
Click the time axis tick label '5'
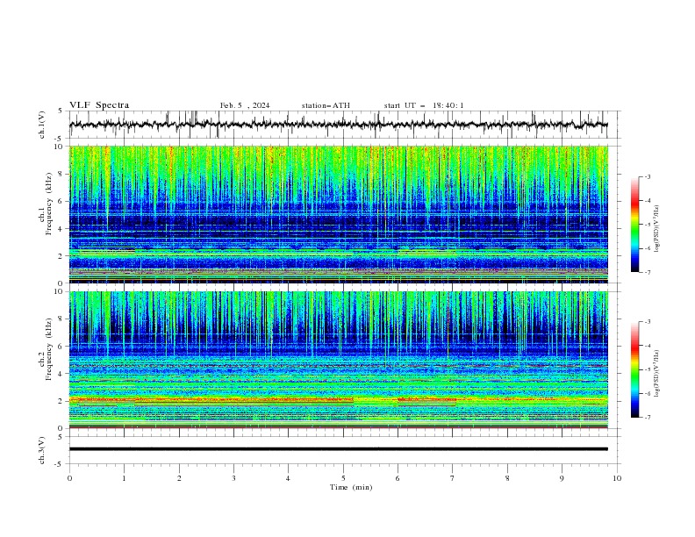coord(343,478)
